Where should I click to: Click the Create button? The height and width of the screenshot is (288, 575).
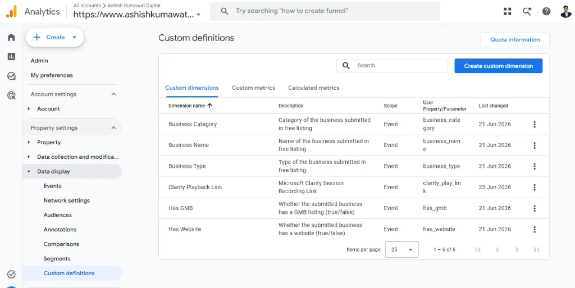coord(54,38)
